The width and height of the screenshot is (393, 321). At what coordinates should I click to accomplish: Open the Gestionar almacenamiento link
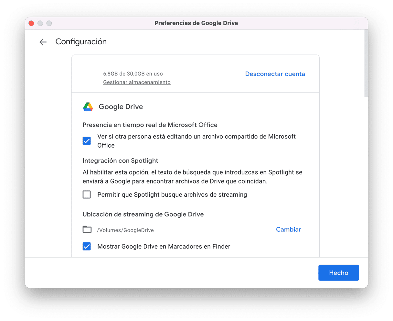(137, 82)
